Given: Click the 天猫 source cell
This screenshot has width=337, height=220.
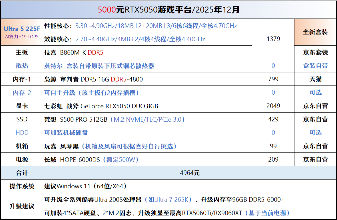Looking at the screenshot, I should [315, 79].
